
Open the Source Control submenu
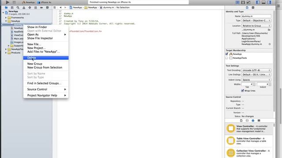[x=46, y=89]
